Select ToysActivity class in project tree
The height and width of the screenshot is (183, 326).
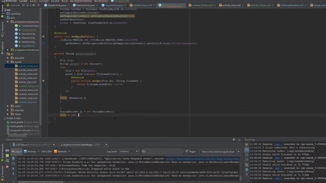[28, 46]
